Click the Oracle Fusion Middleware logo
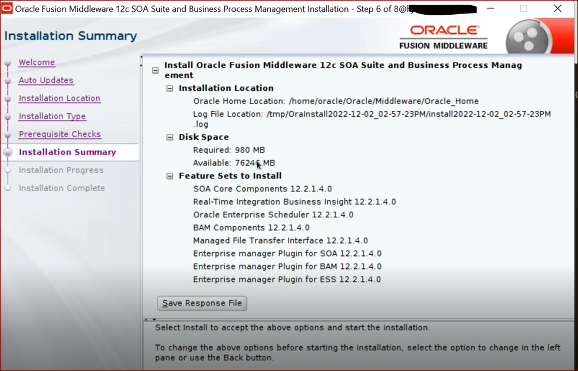578x371 pixels. pyautogui.click(x=444, y=37)
